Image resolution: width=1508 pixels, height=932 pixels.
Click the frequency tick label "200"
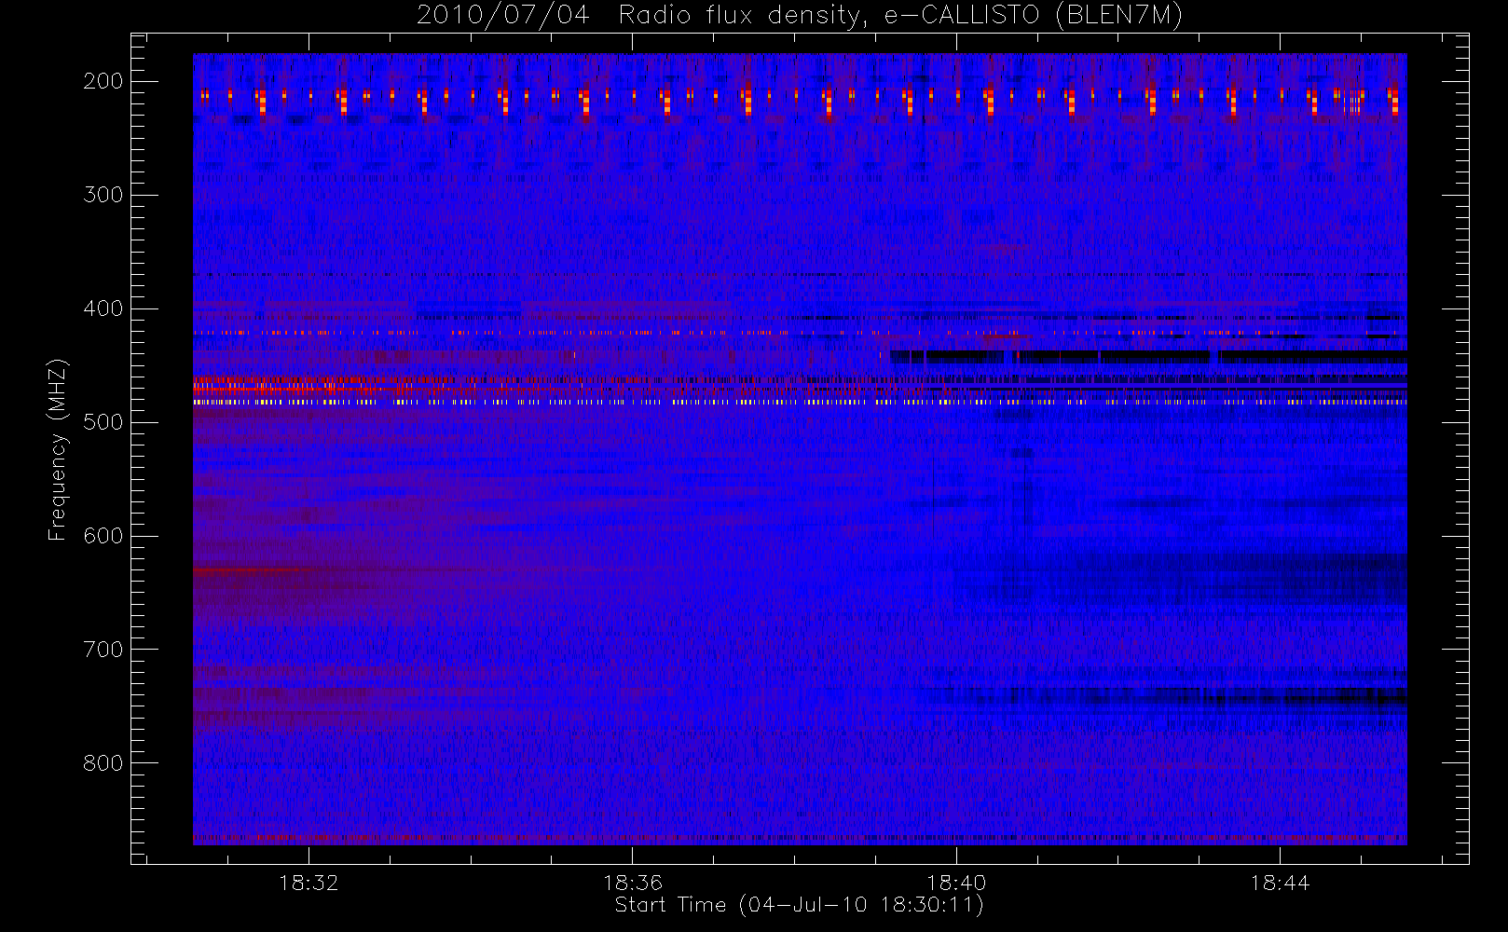pyautogui.click(x=103, y=81)
